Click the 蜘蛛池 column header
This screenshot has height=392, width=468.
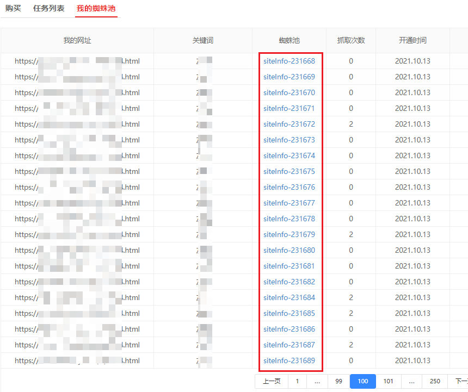tap(289, 41)
